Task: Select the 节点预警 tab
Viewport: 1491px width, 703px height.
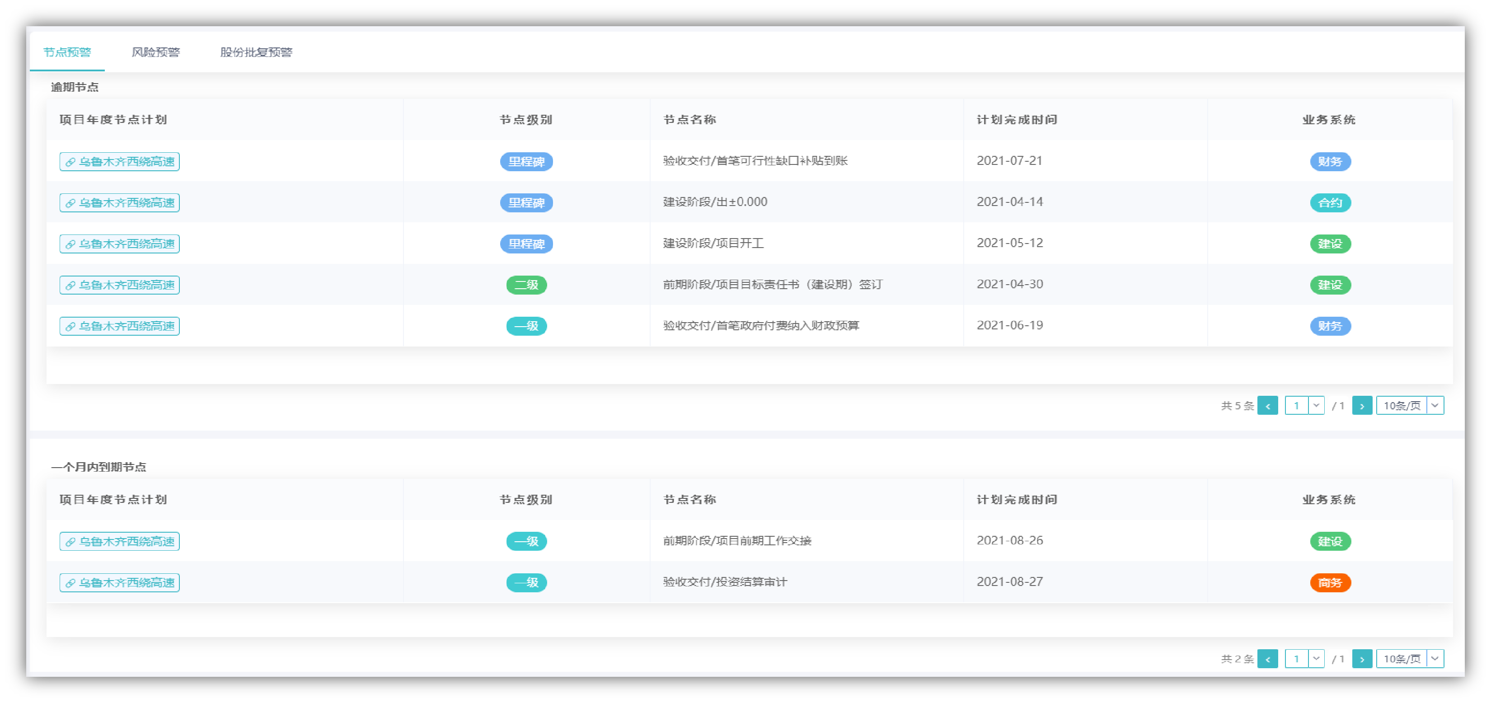Action: click(67, 52)
